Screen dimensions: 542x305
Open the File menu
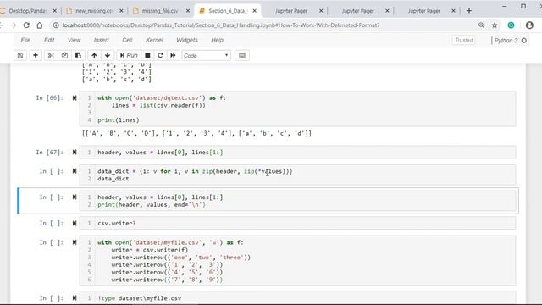(25, 40)
